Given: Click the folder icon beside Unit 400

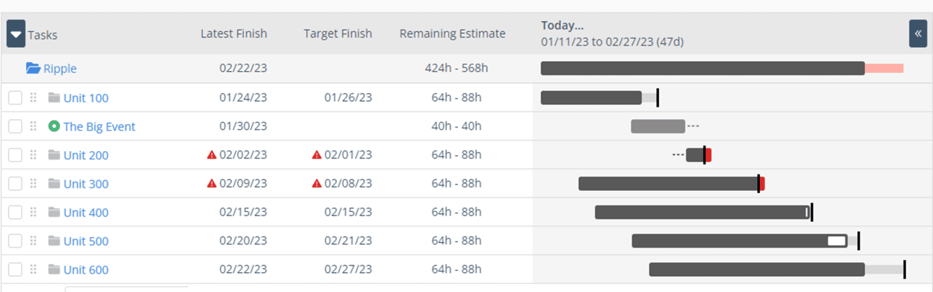Looking at the screenshot, I should [x=54, y=212].
